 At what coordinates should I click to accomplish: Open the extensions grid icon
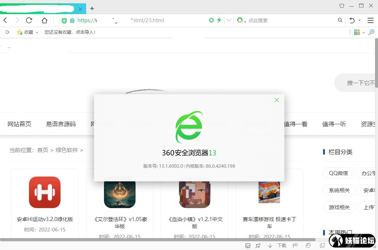point(357,32)
